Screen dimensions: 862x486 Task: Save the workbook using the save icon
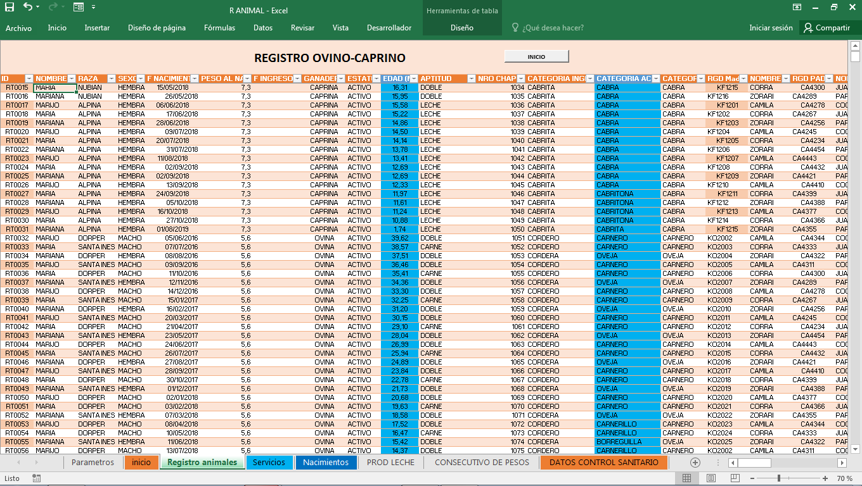(10, 8)
